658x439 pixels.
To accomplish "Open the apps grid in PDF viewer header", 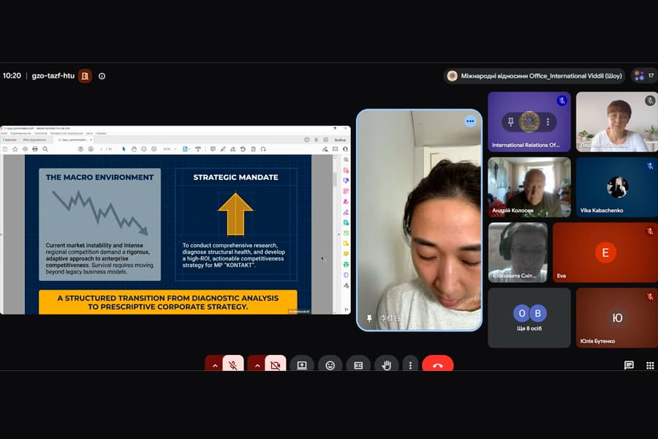I will 325,140.
